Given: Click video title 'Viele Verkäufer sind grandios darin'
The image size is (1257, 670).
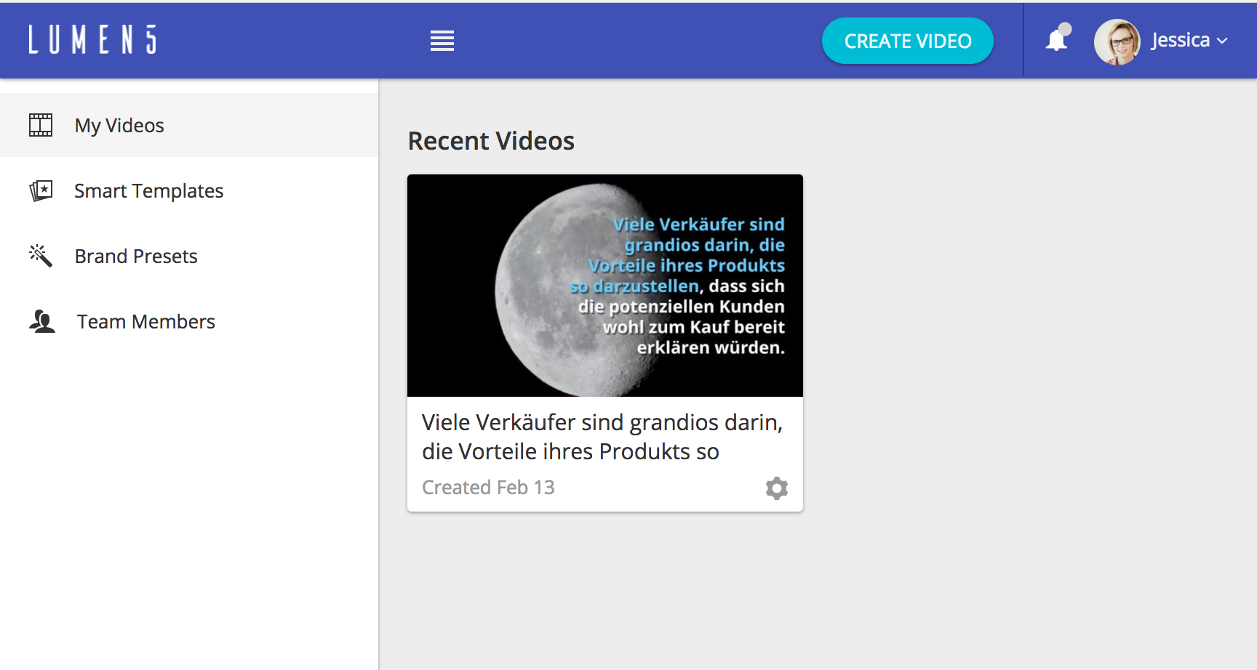Looking at the screenshot, I should tap(602, 437).
